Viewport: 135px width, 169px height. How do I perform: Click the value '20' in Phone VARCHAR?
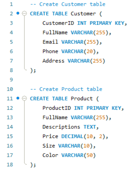[x=90, y=51]
